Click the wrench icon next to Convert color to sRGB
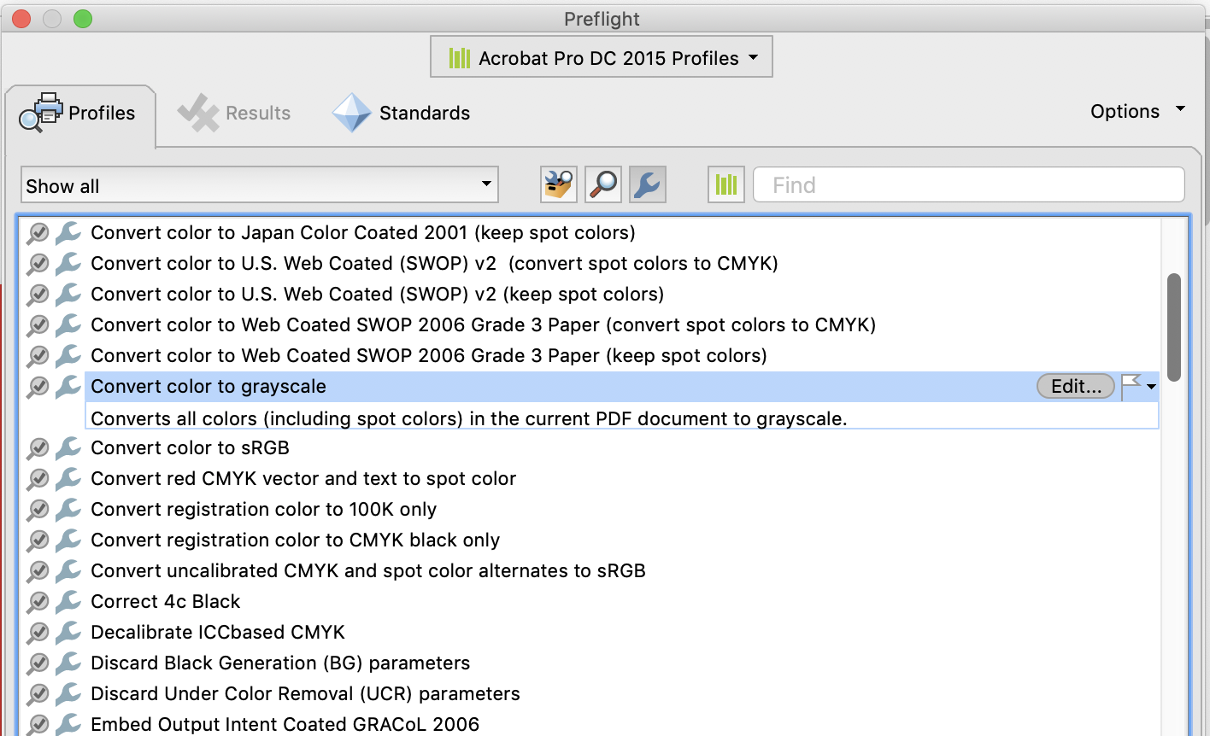The width and height of the screenshot is (1210, 736). pyautogui.click(x=68, y=447)
